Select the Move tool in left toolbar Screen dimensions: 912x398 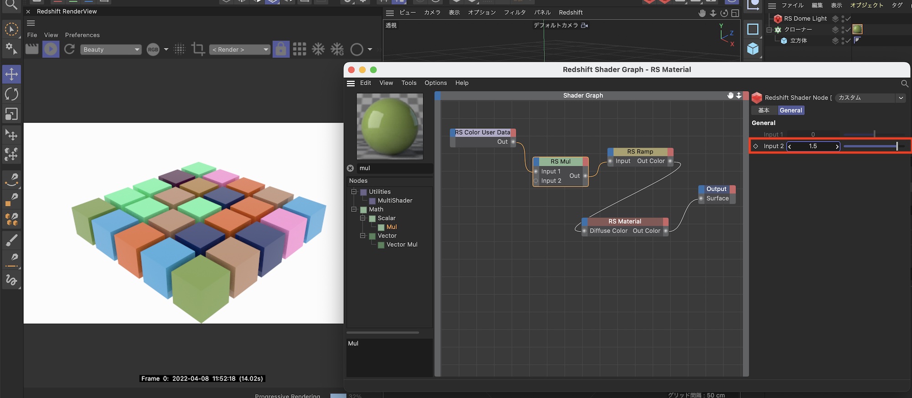point(11,74)
